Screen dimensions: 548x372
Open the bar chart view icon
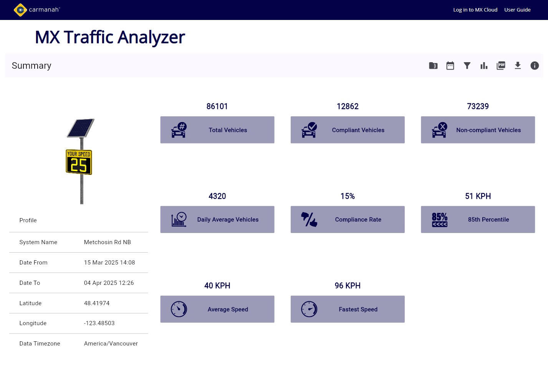484,66
